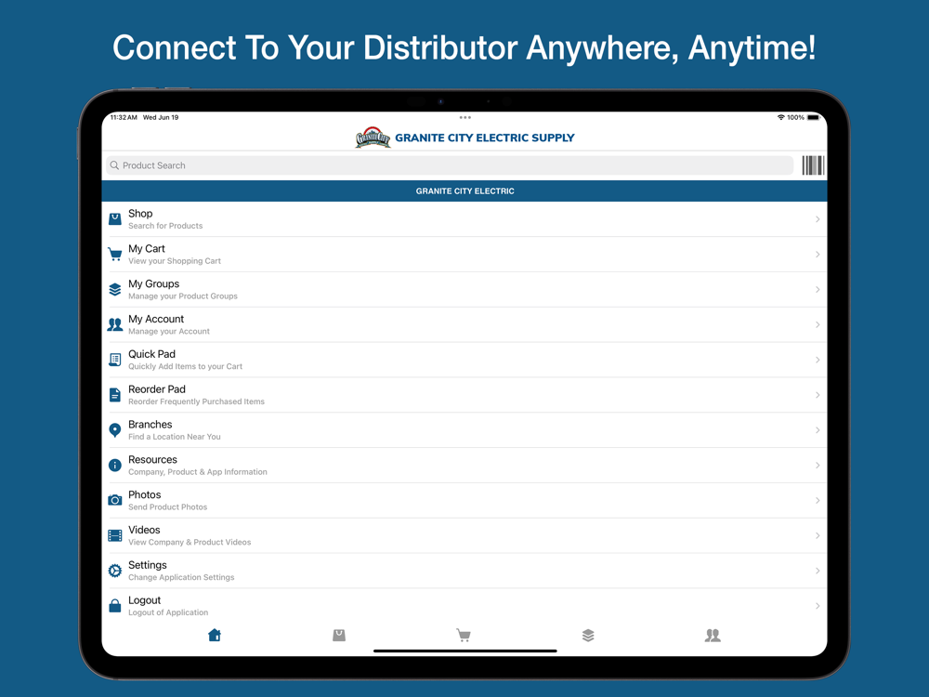
Task: Expand the Branches row chevron
Action: (x=817, y=430)
